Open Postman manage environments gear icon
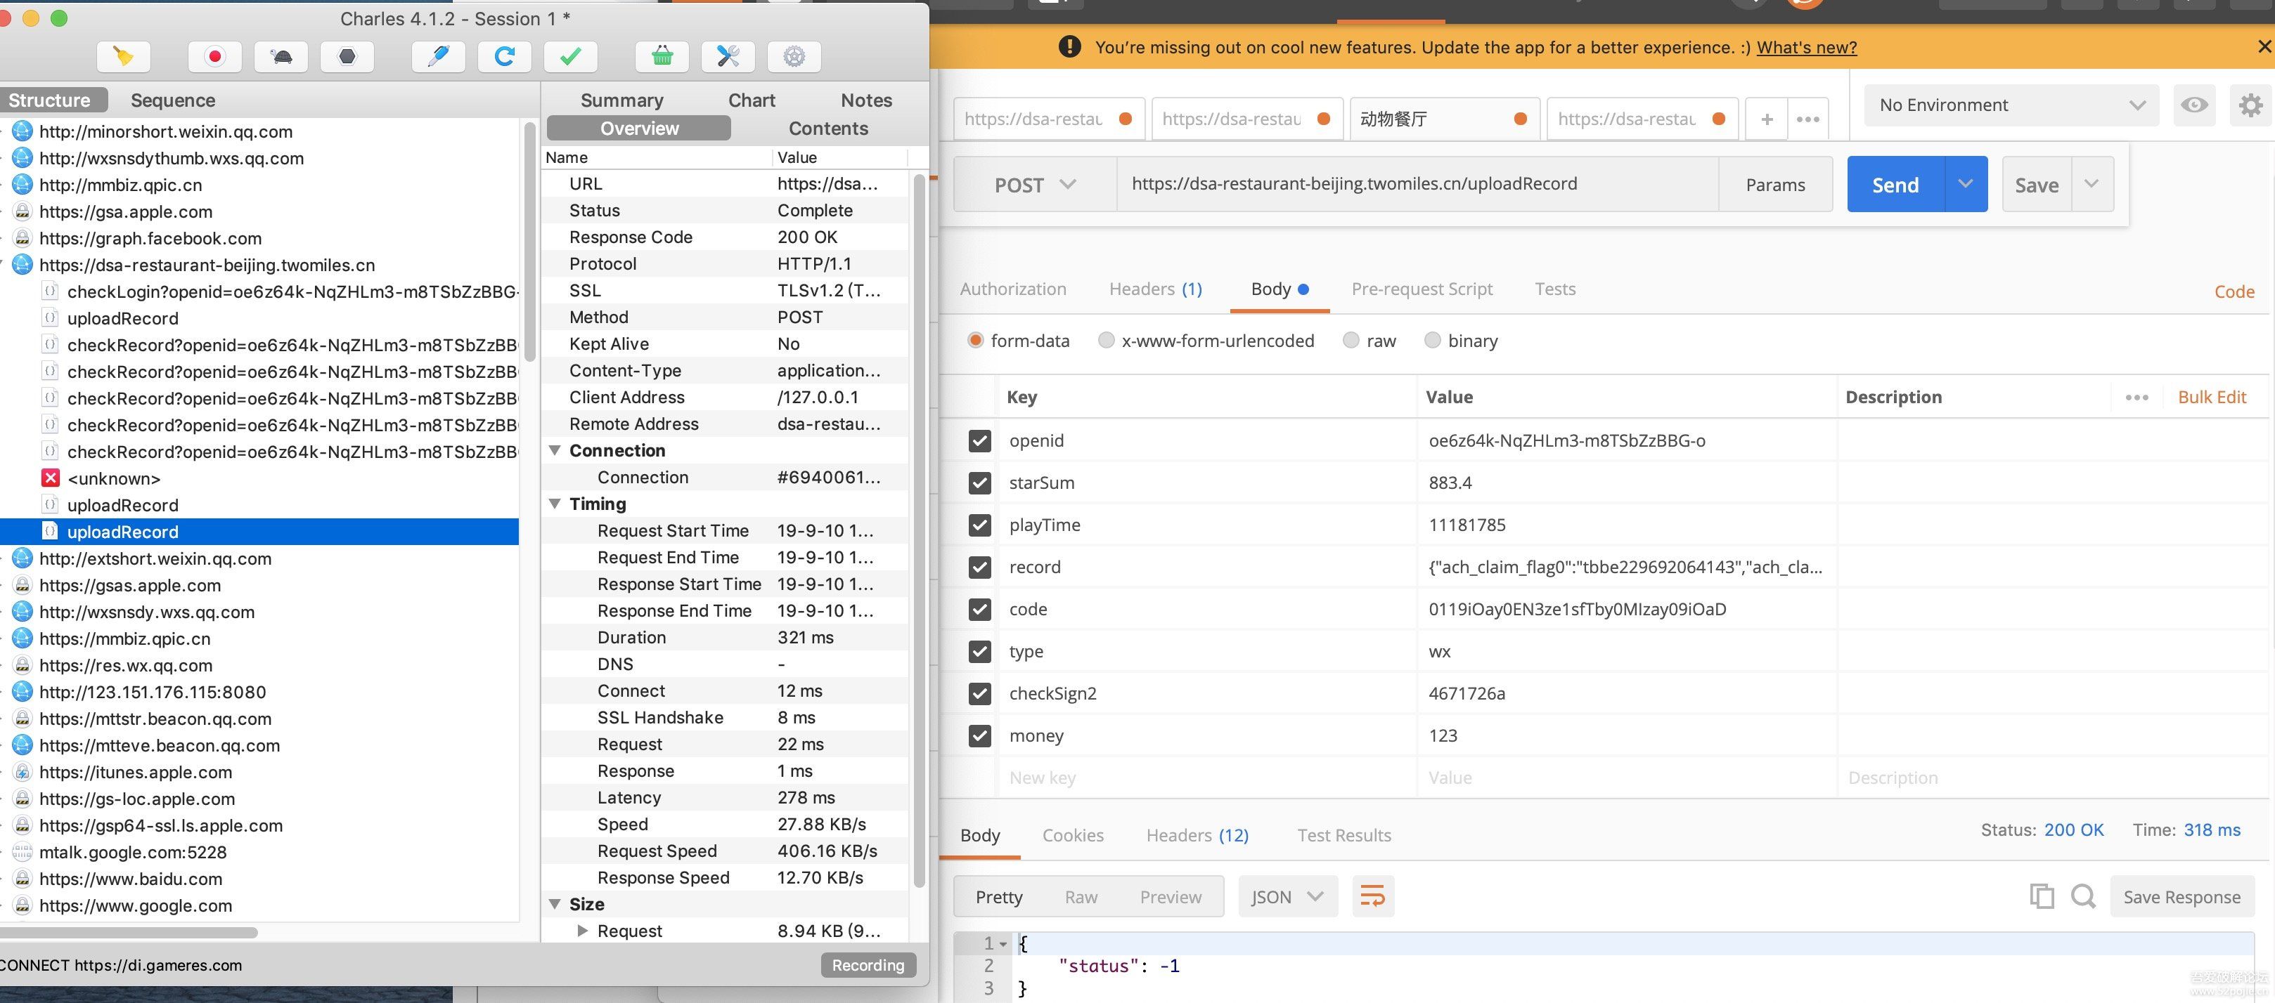2275x1003 pixels. [x=2250, y=105]
